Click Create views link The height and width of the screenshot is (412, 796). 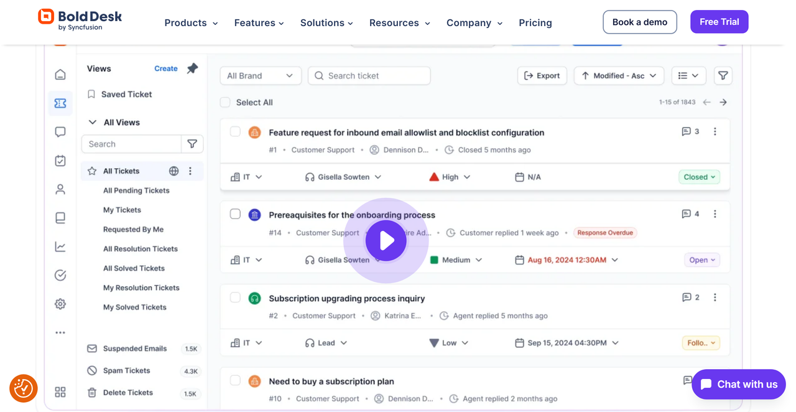point(166,68)
